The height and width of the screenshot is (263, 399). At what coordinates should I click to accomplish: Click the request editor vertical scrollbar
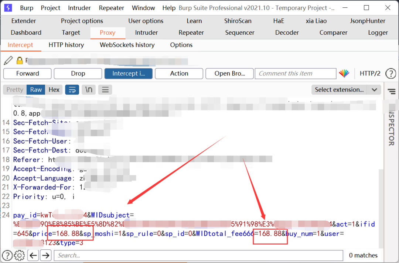[x=381, y=209]
